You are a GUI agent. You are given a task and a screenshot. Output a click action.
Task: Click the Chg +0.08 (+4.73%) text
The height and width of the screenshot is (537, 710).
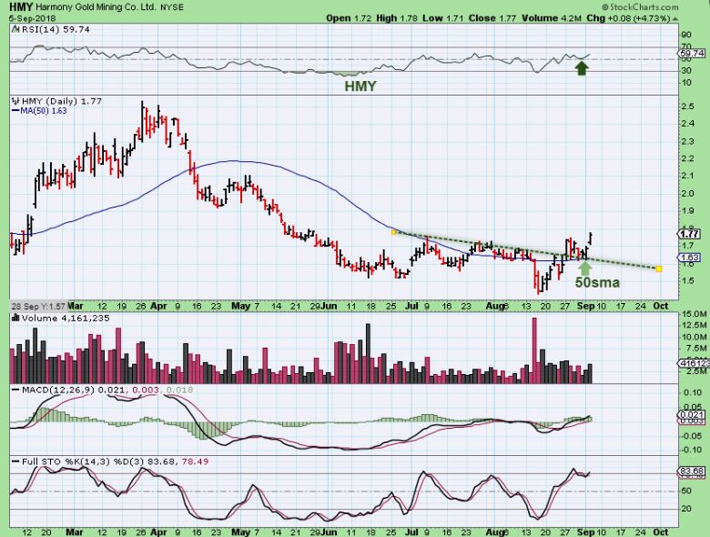(x=628, y=18)
